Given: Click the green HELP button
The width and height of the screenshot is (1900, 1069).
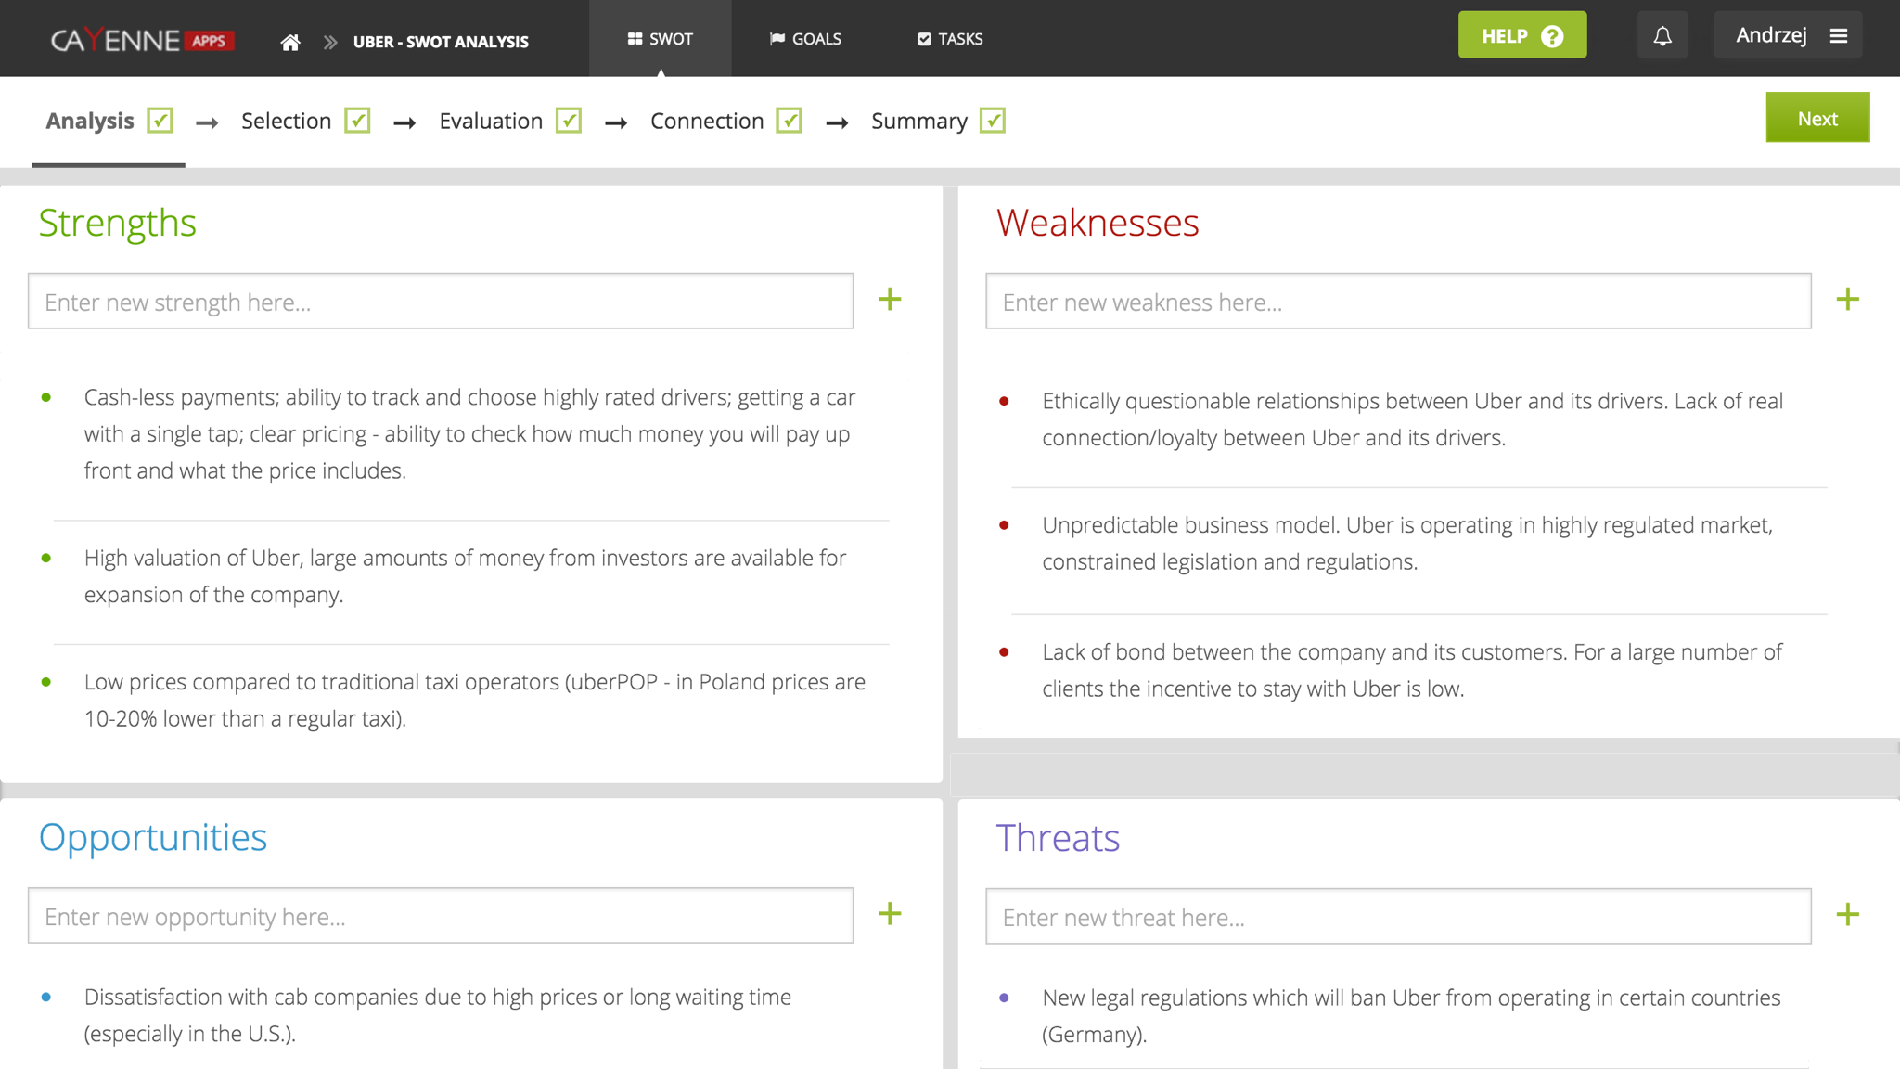Looking at the screenshot, I should pos(1522,35).
